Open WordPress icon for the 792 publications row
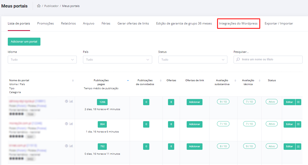The height and width of the screenshot is (165, 308). click(67, 146)
